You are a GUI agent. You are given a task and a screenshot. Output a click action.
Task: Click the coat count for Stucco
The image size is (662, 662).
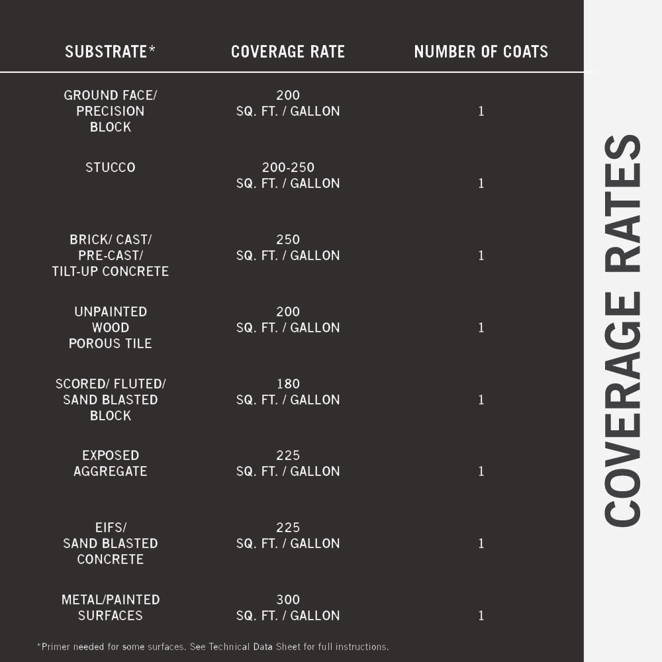(481, 183)
